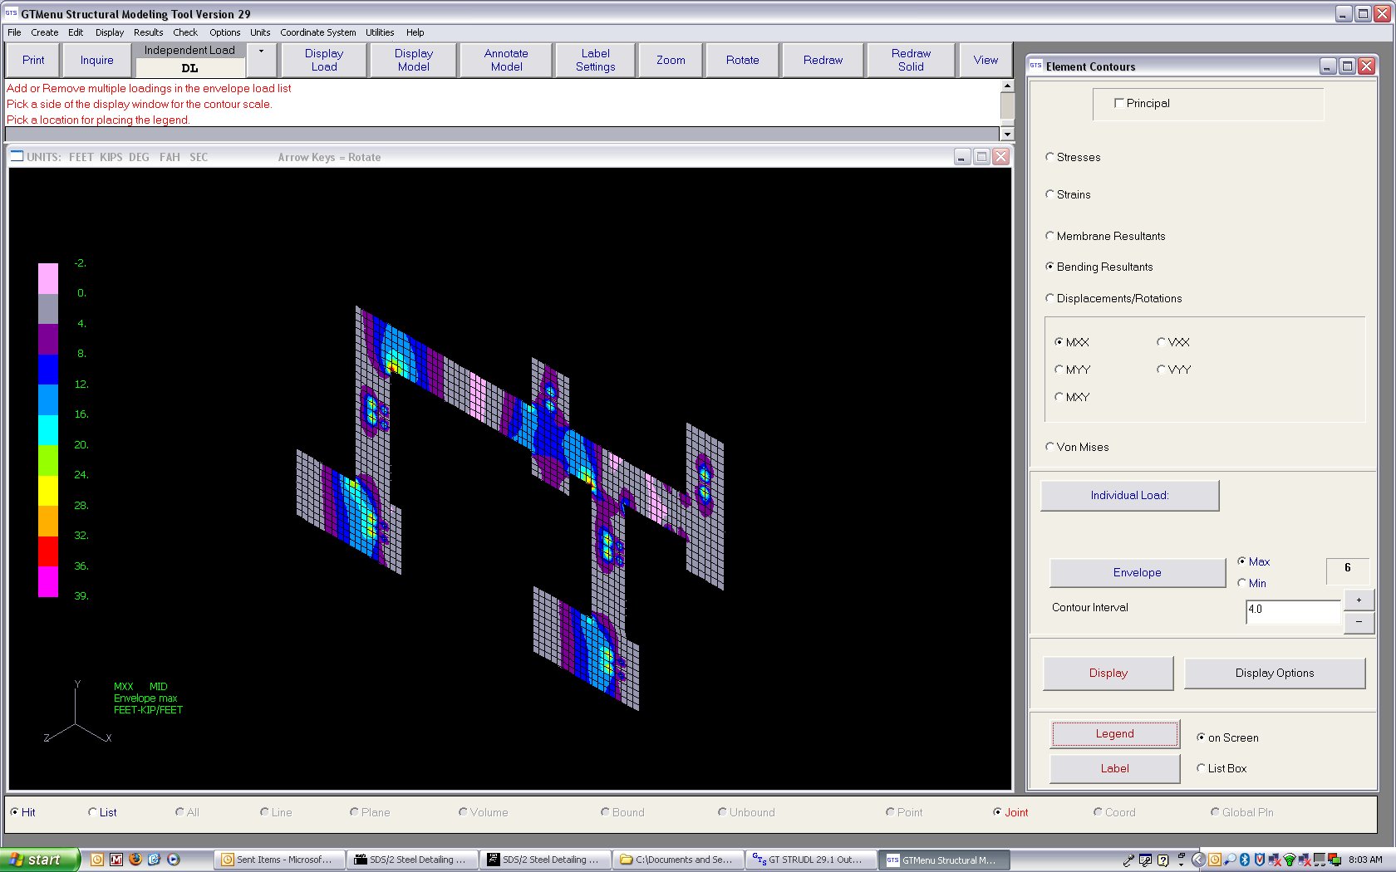Click the Windows Start button
The width and height of the screenshot is (1396, 872).
(39, 860)
